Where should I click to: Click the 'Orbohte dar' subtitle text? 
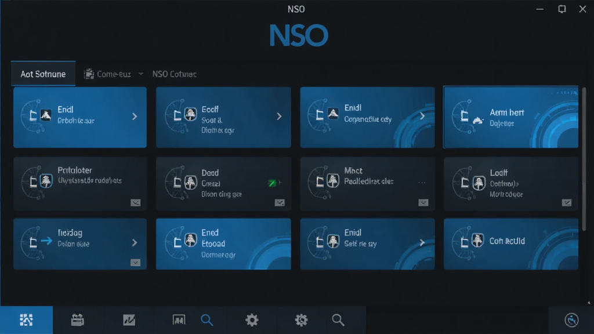(x=76, y=121)
